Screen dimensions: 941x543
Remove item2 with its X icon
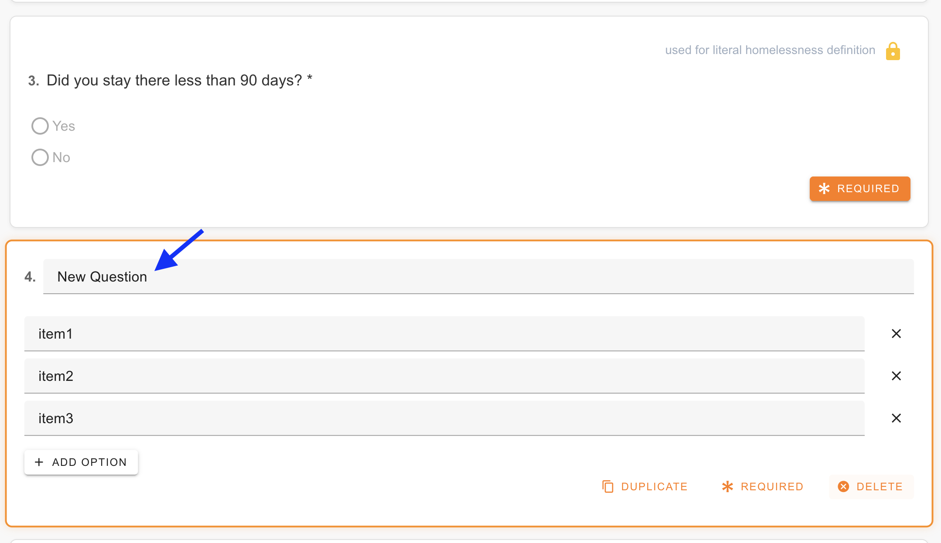(896, 376)
